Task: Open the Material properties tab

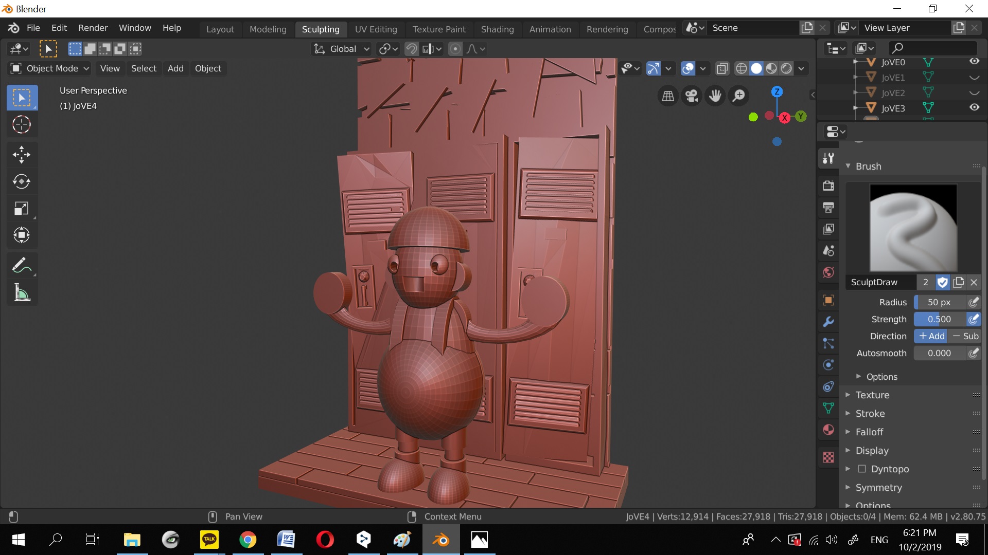Action: coord(828,430)
